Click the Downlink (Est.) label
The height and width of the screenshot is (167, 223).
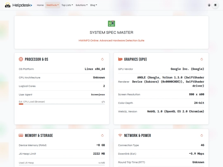pos(127,154)
